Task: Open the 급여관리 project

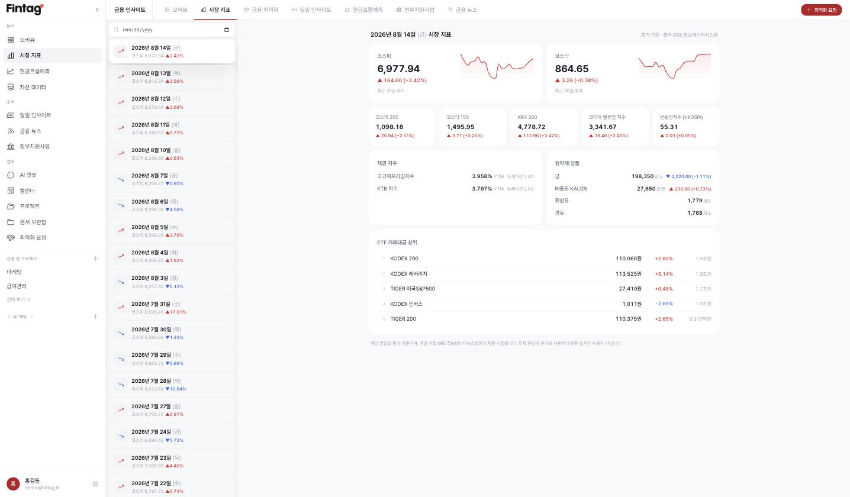Action: [17, 286]
